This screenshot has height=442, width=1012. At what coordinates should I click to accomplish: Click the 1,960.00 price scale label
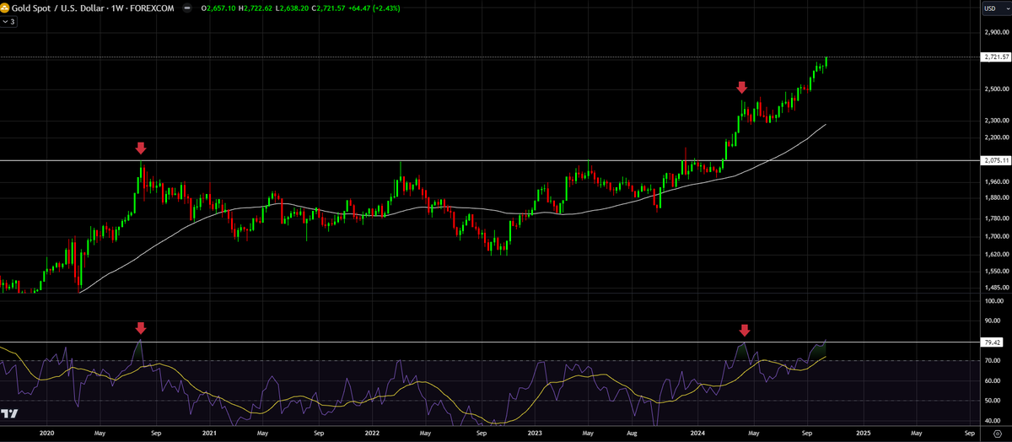click(996, 181)
